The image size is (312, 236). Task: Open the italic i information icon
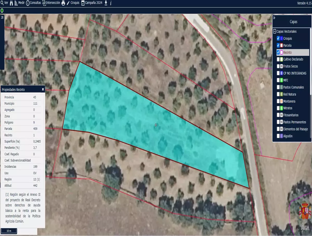(111, 3)
